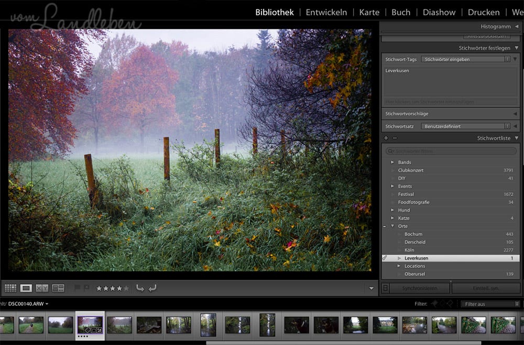Collapse the Orte keyword group
524x345 pixels.
pyautogui.click(x=392, y=227)
